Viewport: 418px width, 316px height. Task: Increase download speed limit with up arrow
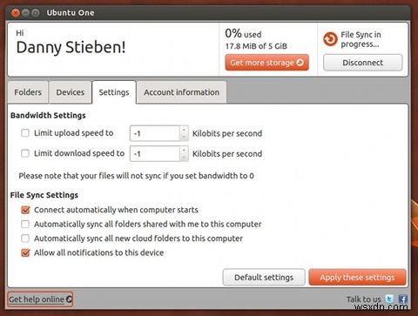pos(184,150)
